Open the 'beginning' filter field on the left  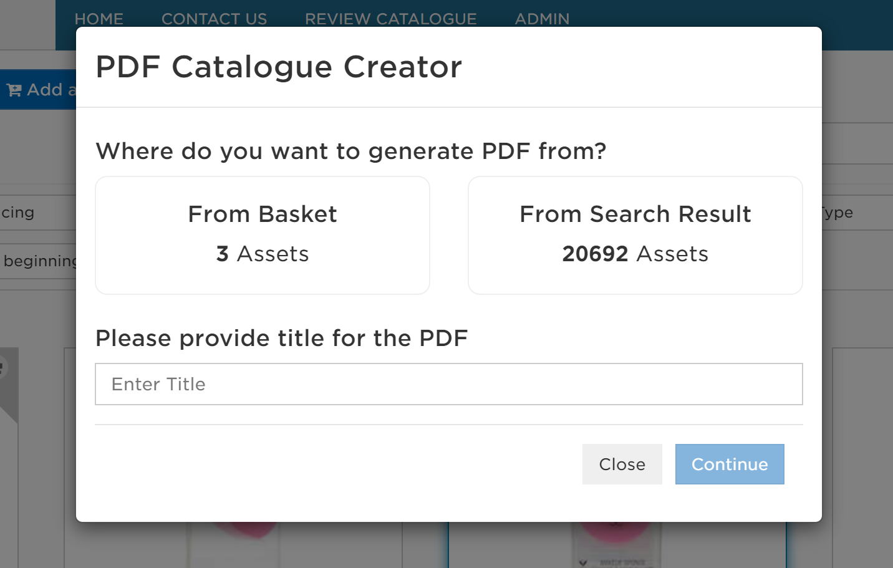38,261
